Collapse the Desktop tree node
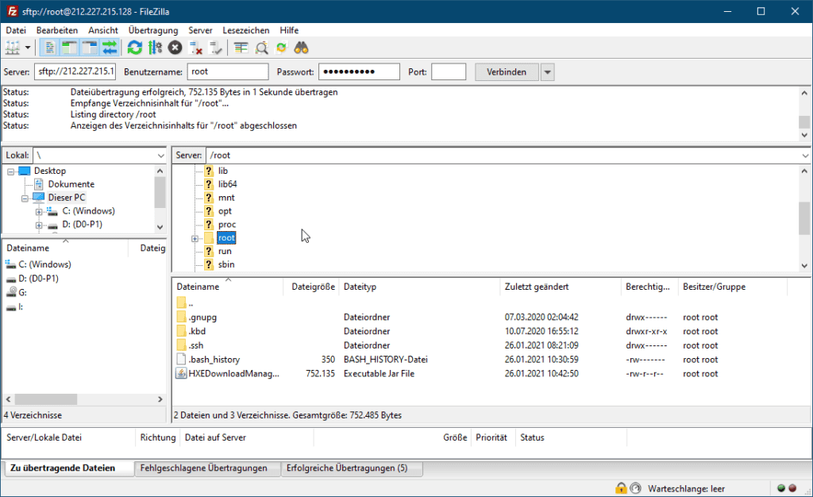The width and height of the screenshot is (813, 497). [x=10, y=171]
